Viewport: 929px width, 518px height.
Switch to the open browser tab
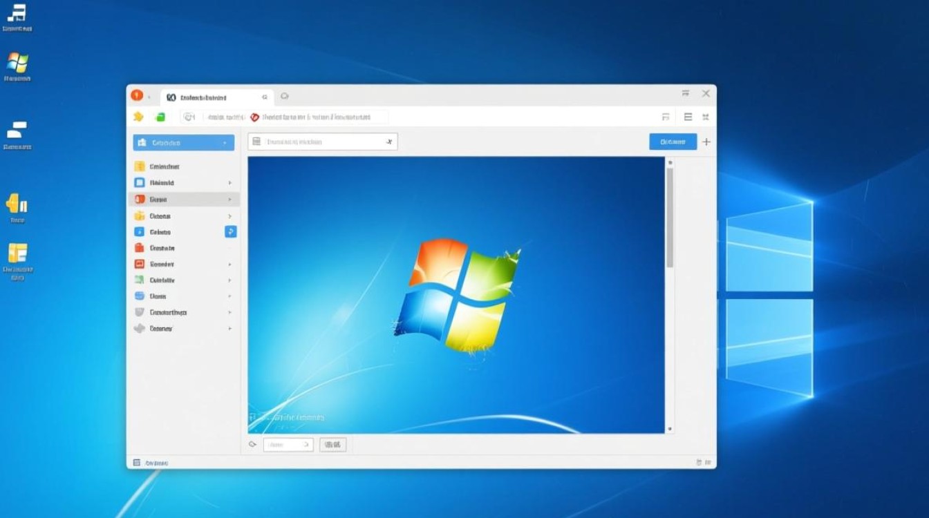(207, 97)
